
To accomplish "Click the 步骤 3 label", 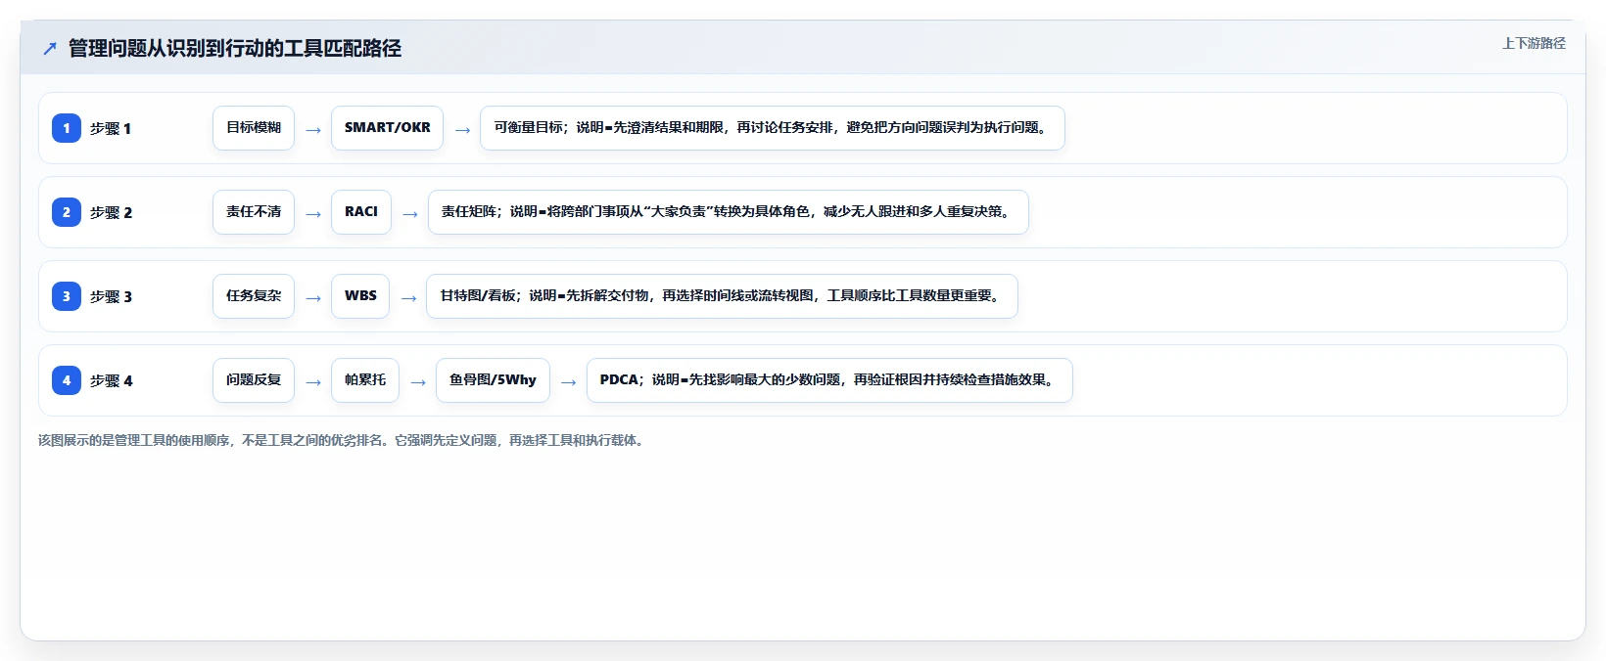I will click(111, 296).
